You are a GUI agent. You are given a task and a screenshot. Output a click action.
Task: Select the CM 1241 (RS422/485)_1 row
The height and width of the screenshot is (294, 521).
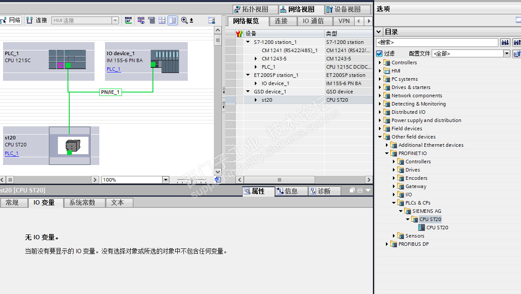(299, 50)
